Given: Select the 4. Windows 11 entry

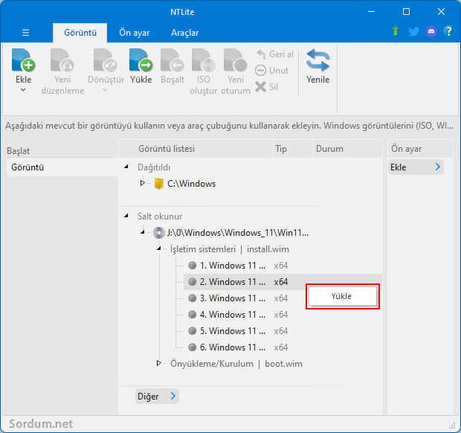Looking at the screenshot, I should click(x=233, y=315).
